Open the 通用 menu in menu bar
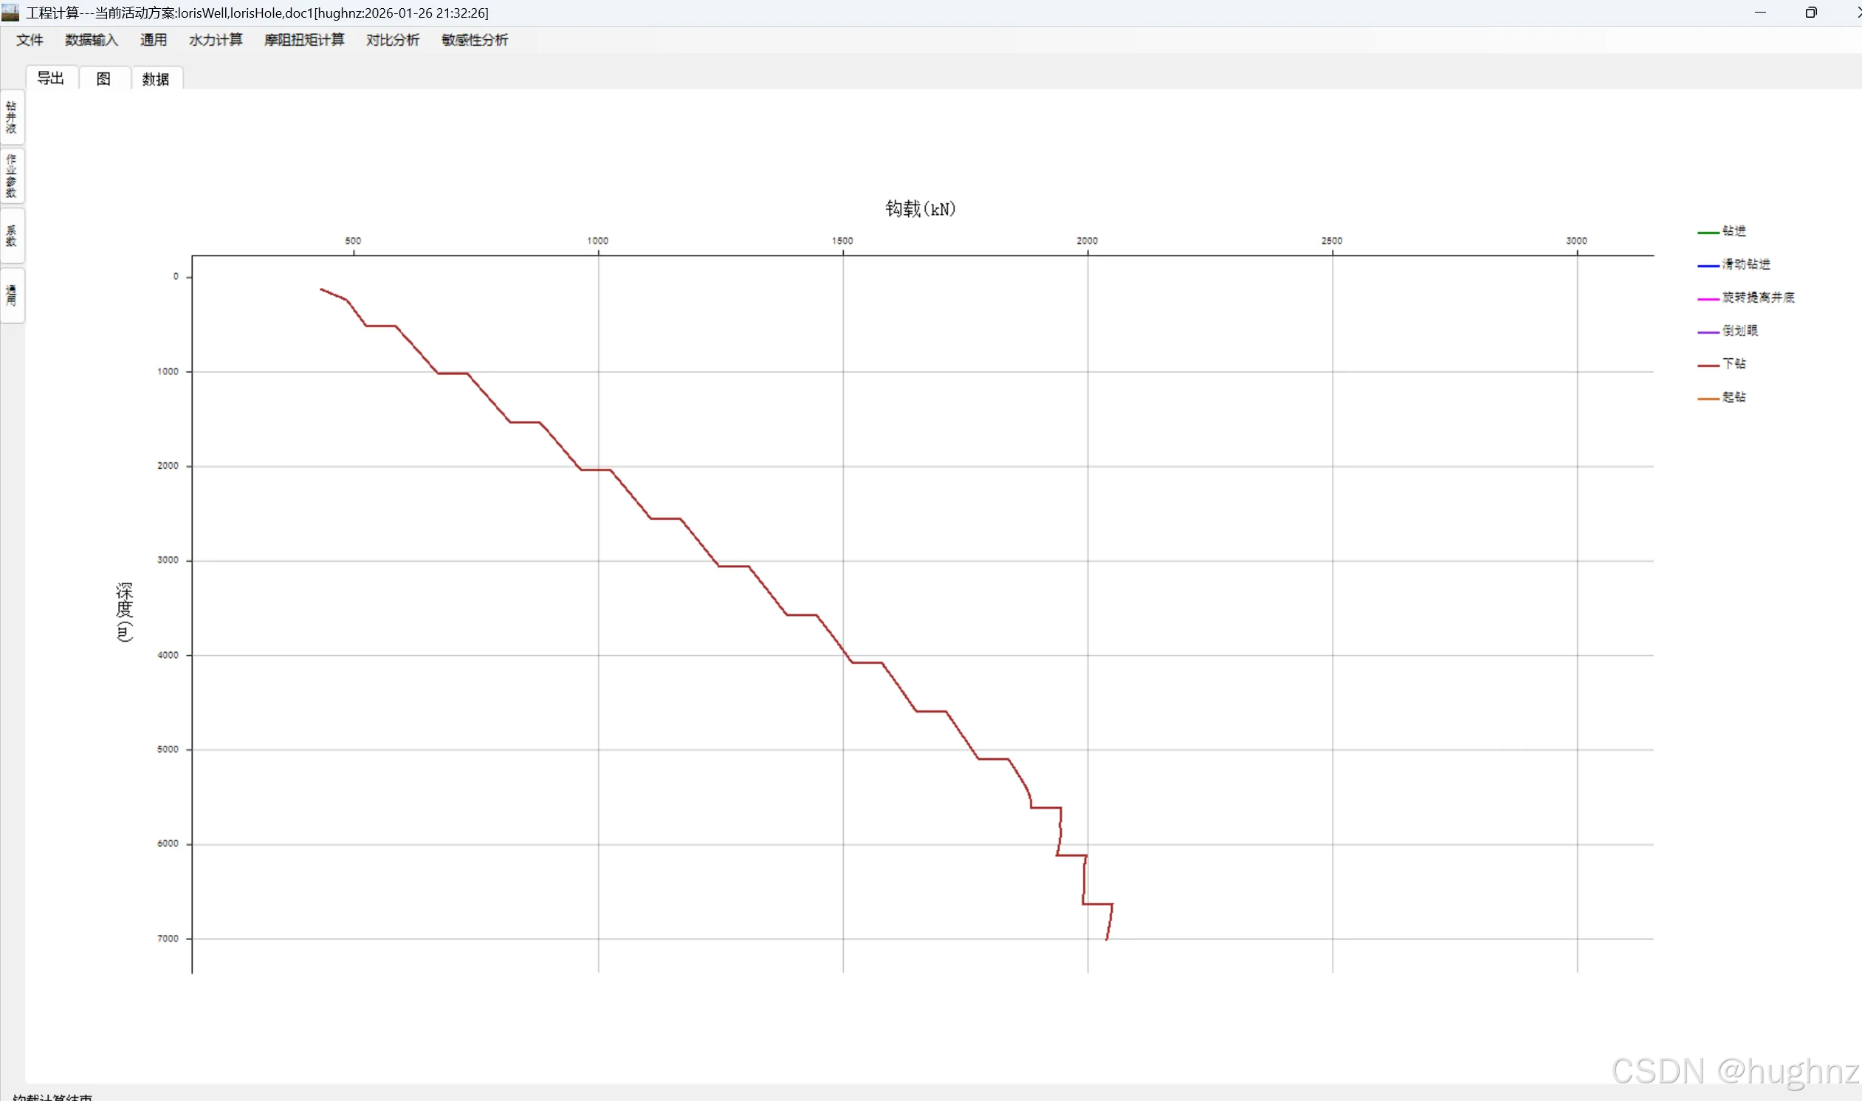Image resolution: width=1862 pixels, height=1101 pixels. [x=154, y=40]
